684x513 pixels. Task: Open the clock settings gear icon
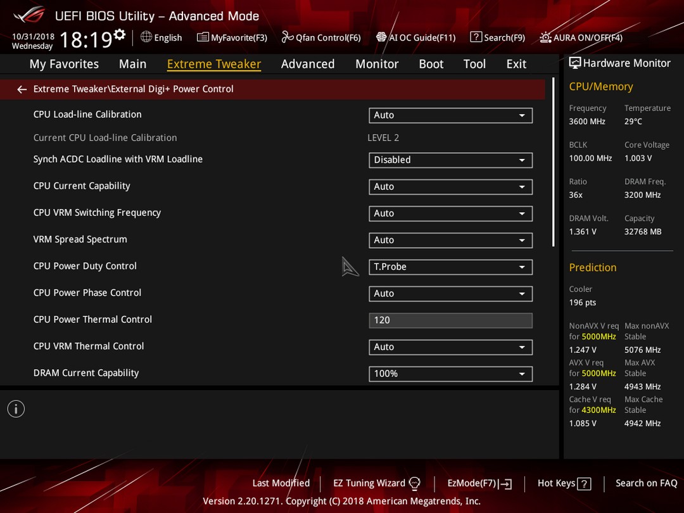coord(120,34)
